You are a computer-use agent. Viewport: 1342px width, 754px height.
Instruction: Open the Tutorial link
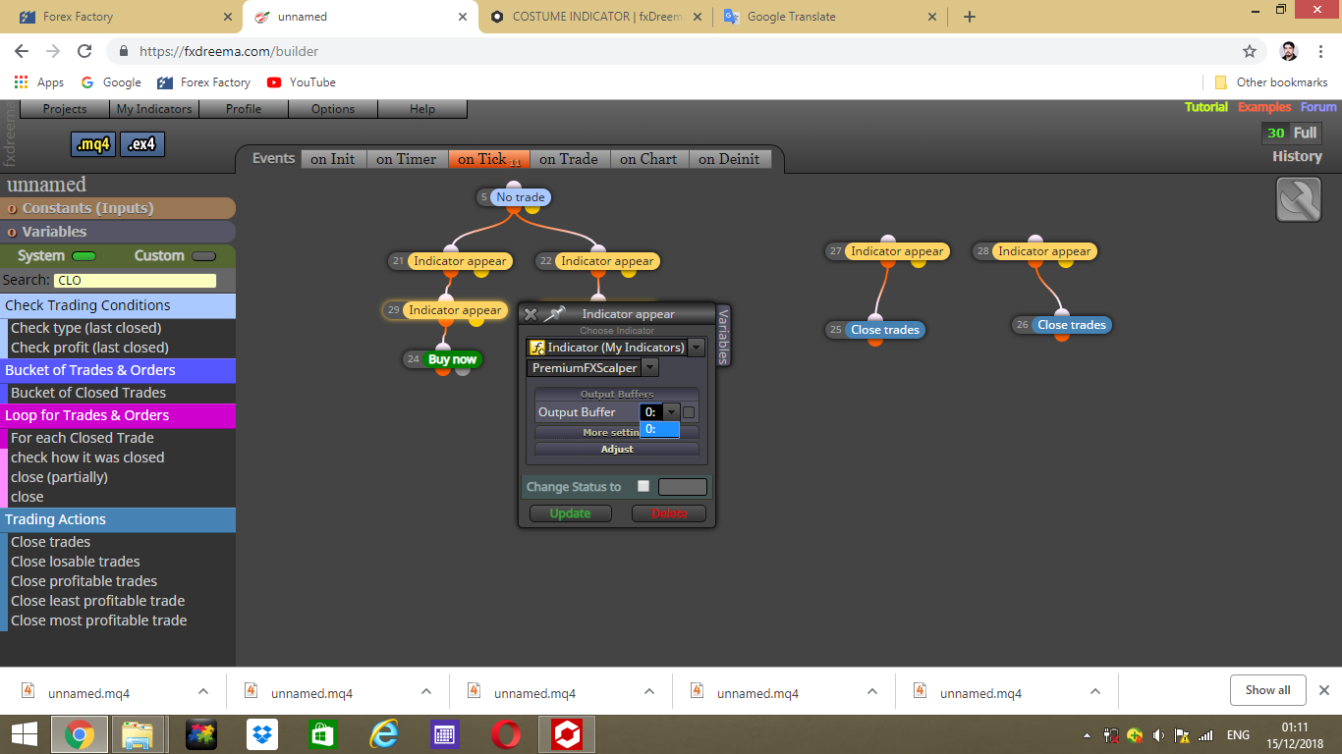point(1205,107)
